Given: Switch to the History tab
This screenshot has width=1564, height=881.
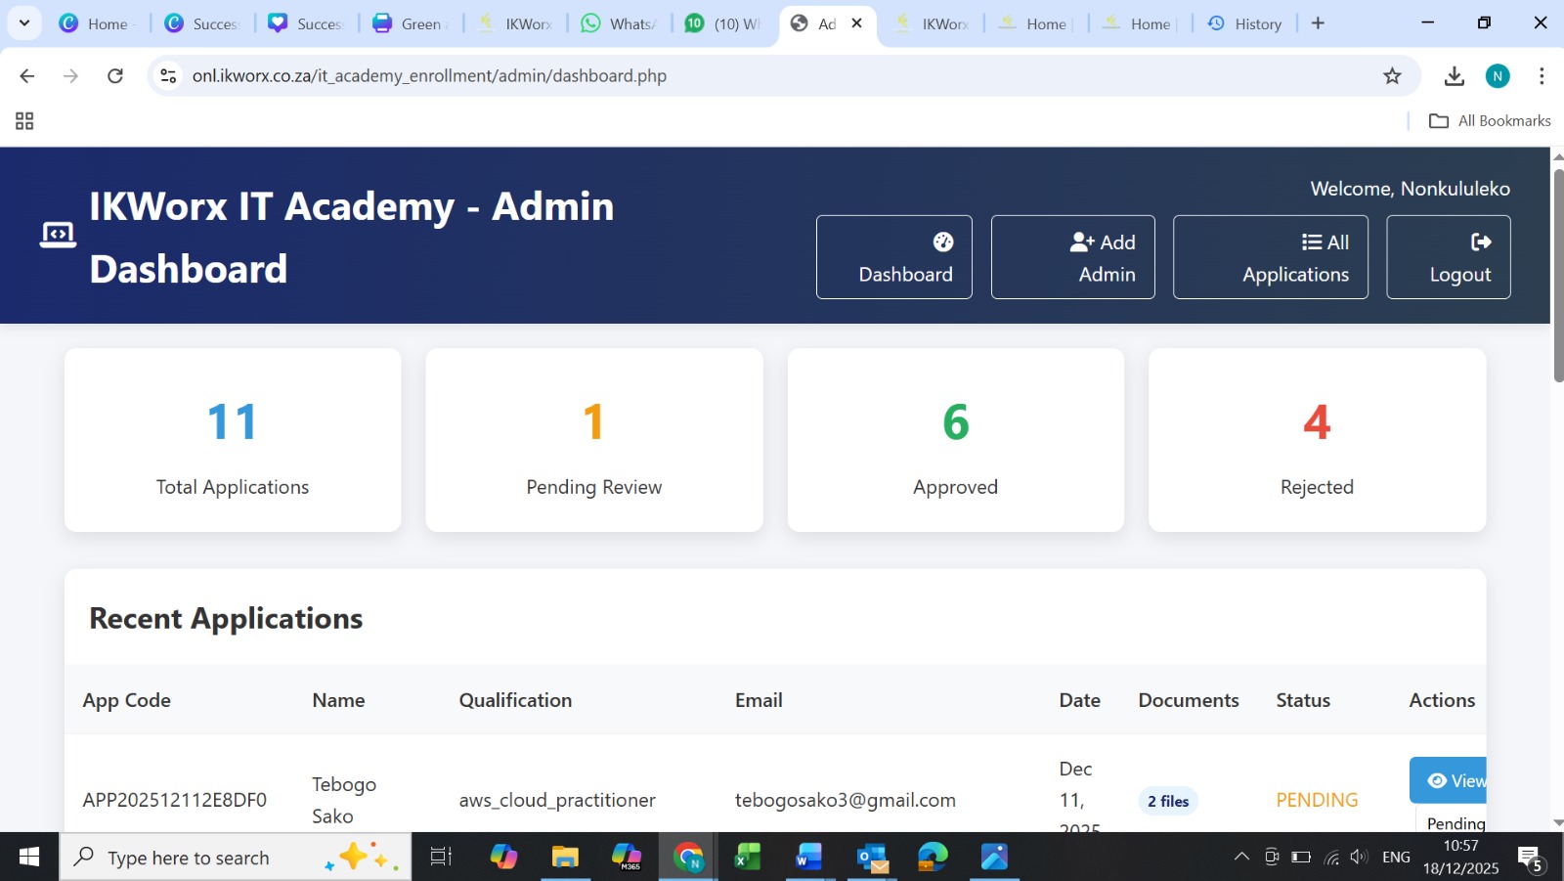Looking at the screenshot, I should coord(1244,23).
